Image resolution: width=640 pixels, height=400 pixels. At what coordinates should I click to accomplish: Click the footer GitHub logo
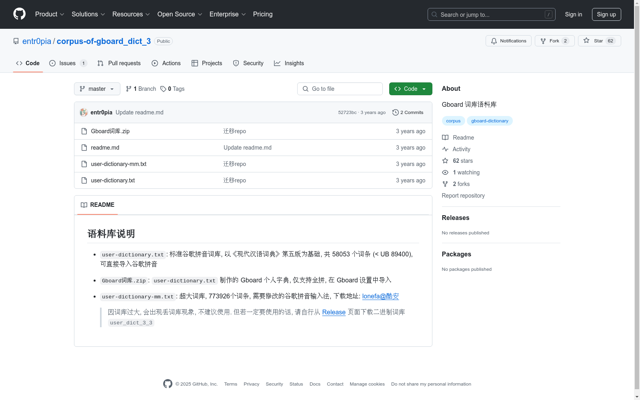168,384
